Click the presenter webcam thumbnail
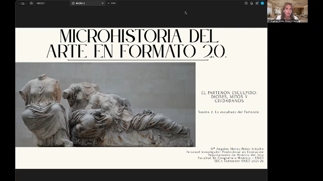 pos(287,11)
